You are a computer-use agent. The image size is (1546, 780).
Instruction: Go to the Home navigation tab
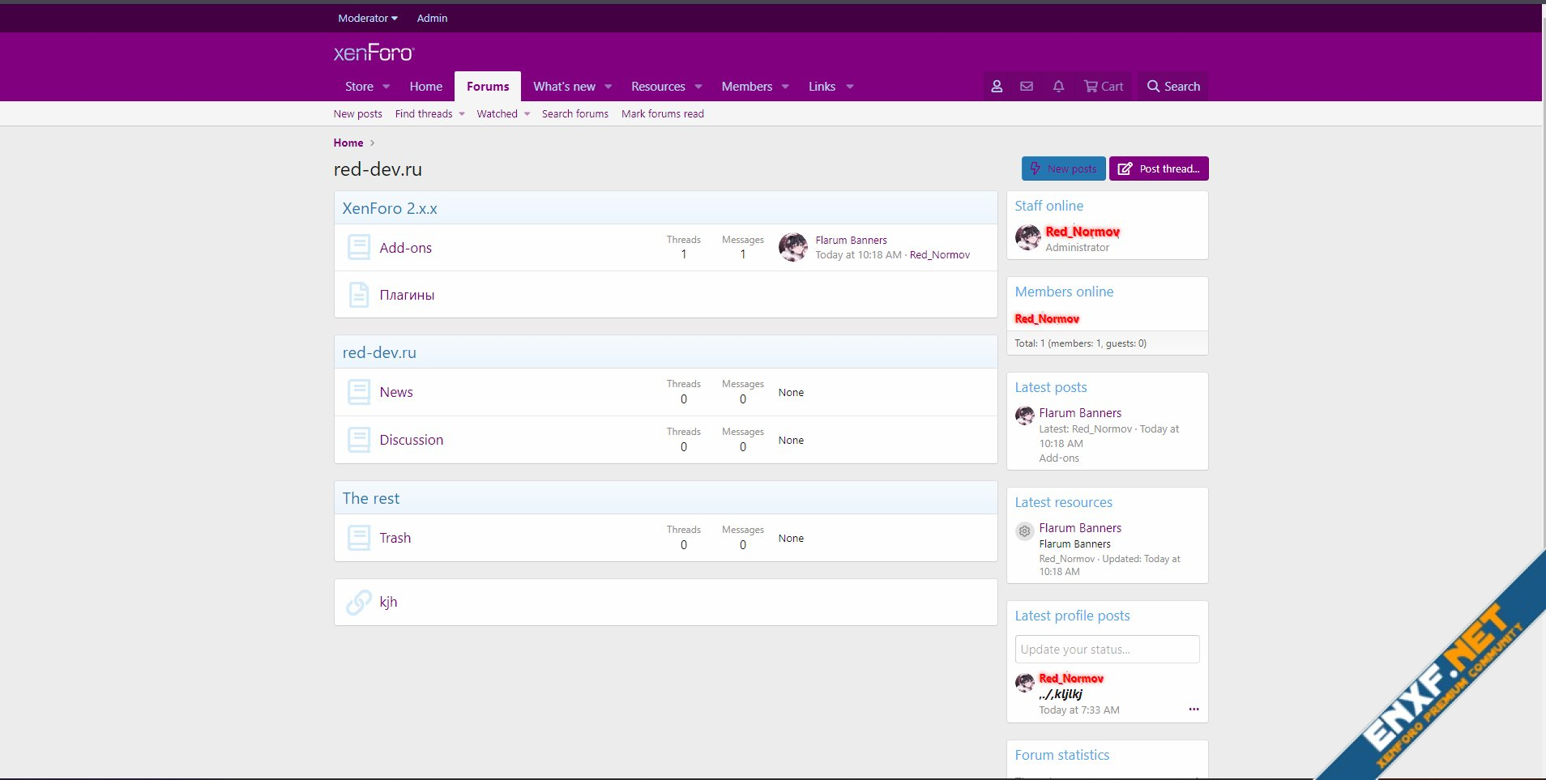pyautogui.click(x=425, y=87)
